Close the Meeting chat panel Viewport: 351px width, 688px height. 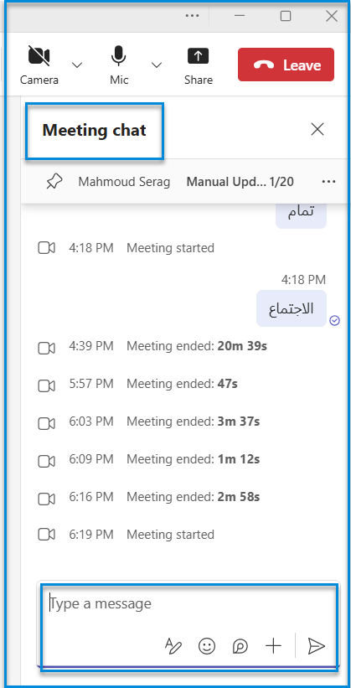coord(317,129)
